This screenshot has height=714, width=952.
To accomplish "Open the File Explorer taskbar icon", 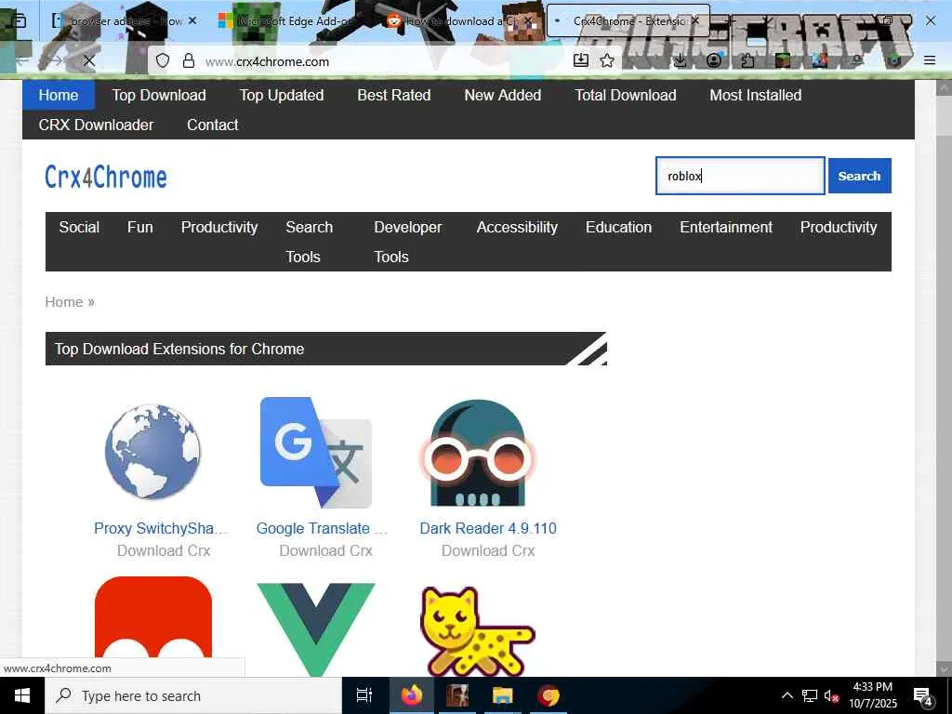I will pyautogui.click(x=503, y=695).
